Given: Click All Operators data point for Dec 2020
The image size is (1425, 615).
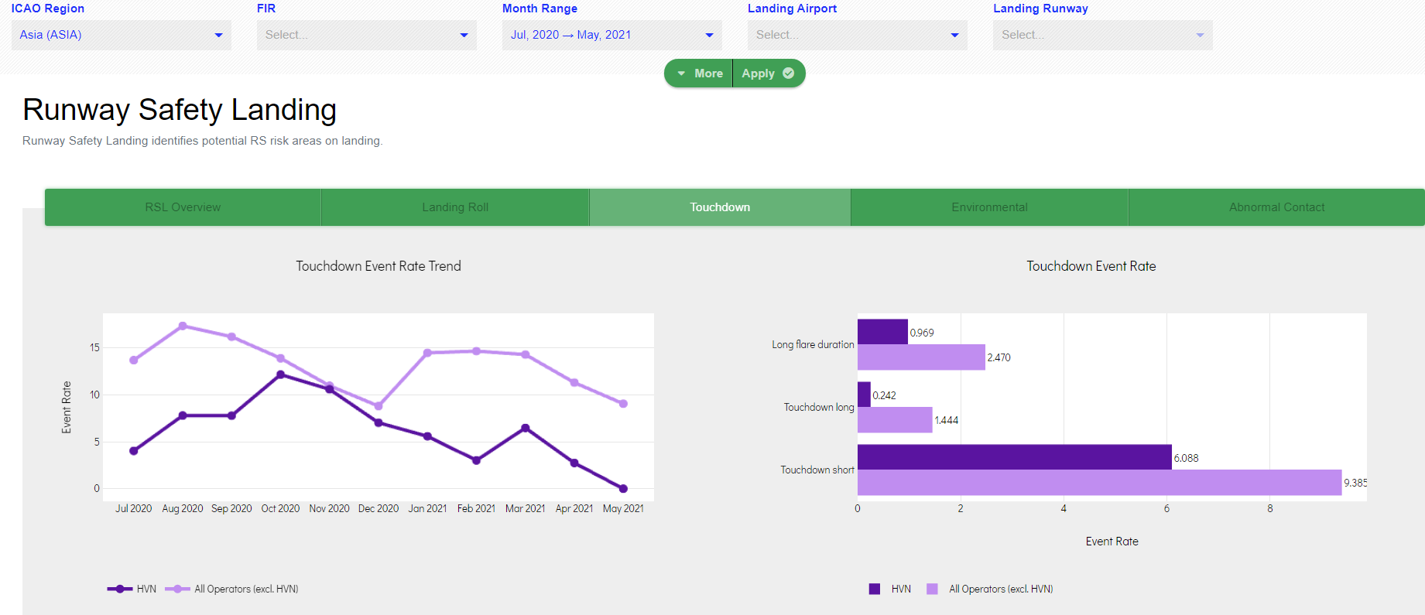Looking at the screenshot, I should click(379, 406).
